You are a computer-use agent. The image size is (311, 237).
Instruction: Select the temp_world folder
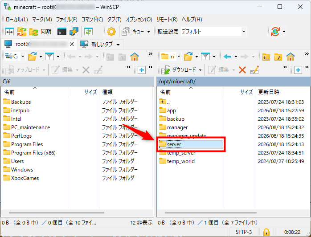[x=177, y=161]
